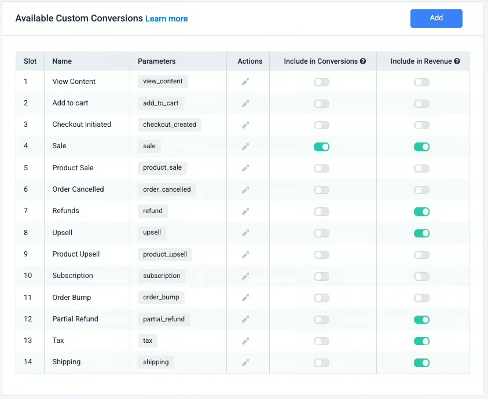Click the product_upsell parameter tag
This screenshot has height=399, width=488.
(x=165, y=254)
